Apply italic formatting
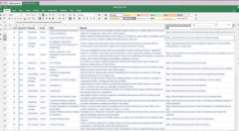The width and height of the screenshot is (239, 131). [x=12, y=18]
